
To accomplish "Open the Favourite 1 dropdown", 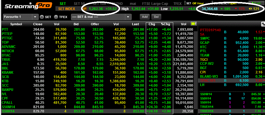I will click(x=21, y=17).
